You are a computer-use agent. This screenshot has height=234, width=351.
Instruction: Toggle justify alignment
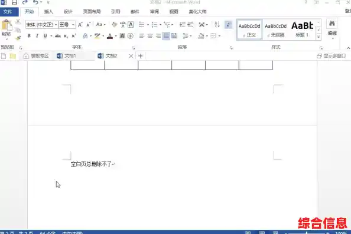(x=166, y=36)
